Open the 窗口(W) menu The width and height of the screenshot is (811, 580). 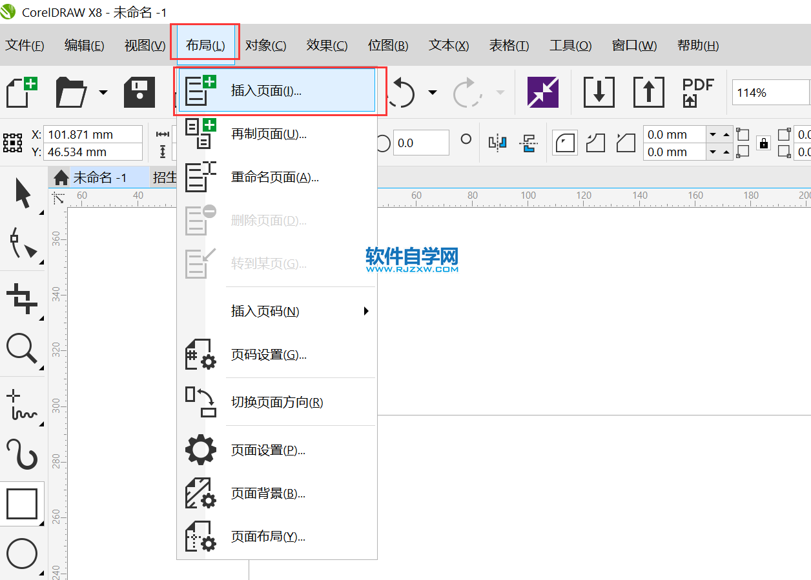tap(634, 45)
